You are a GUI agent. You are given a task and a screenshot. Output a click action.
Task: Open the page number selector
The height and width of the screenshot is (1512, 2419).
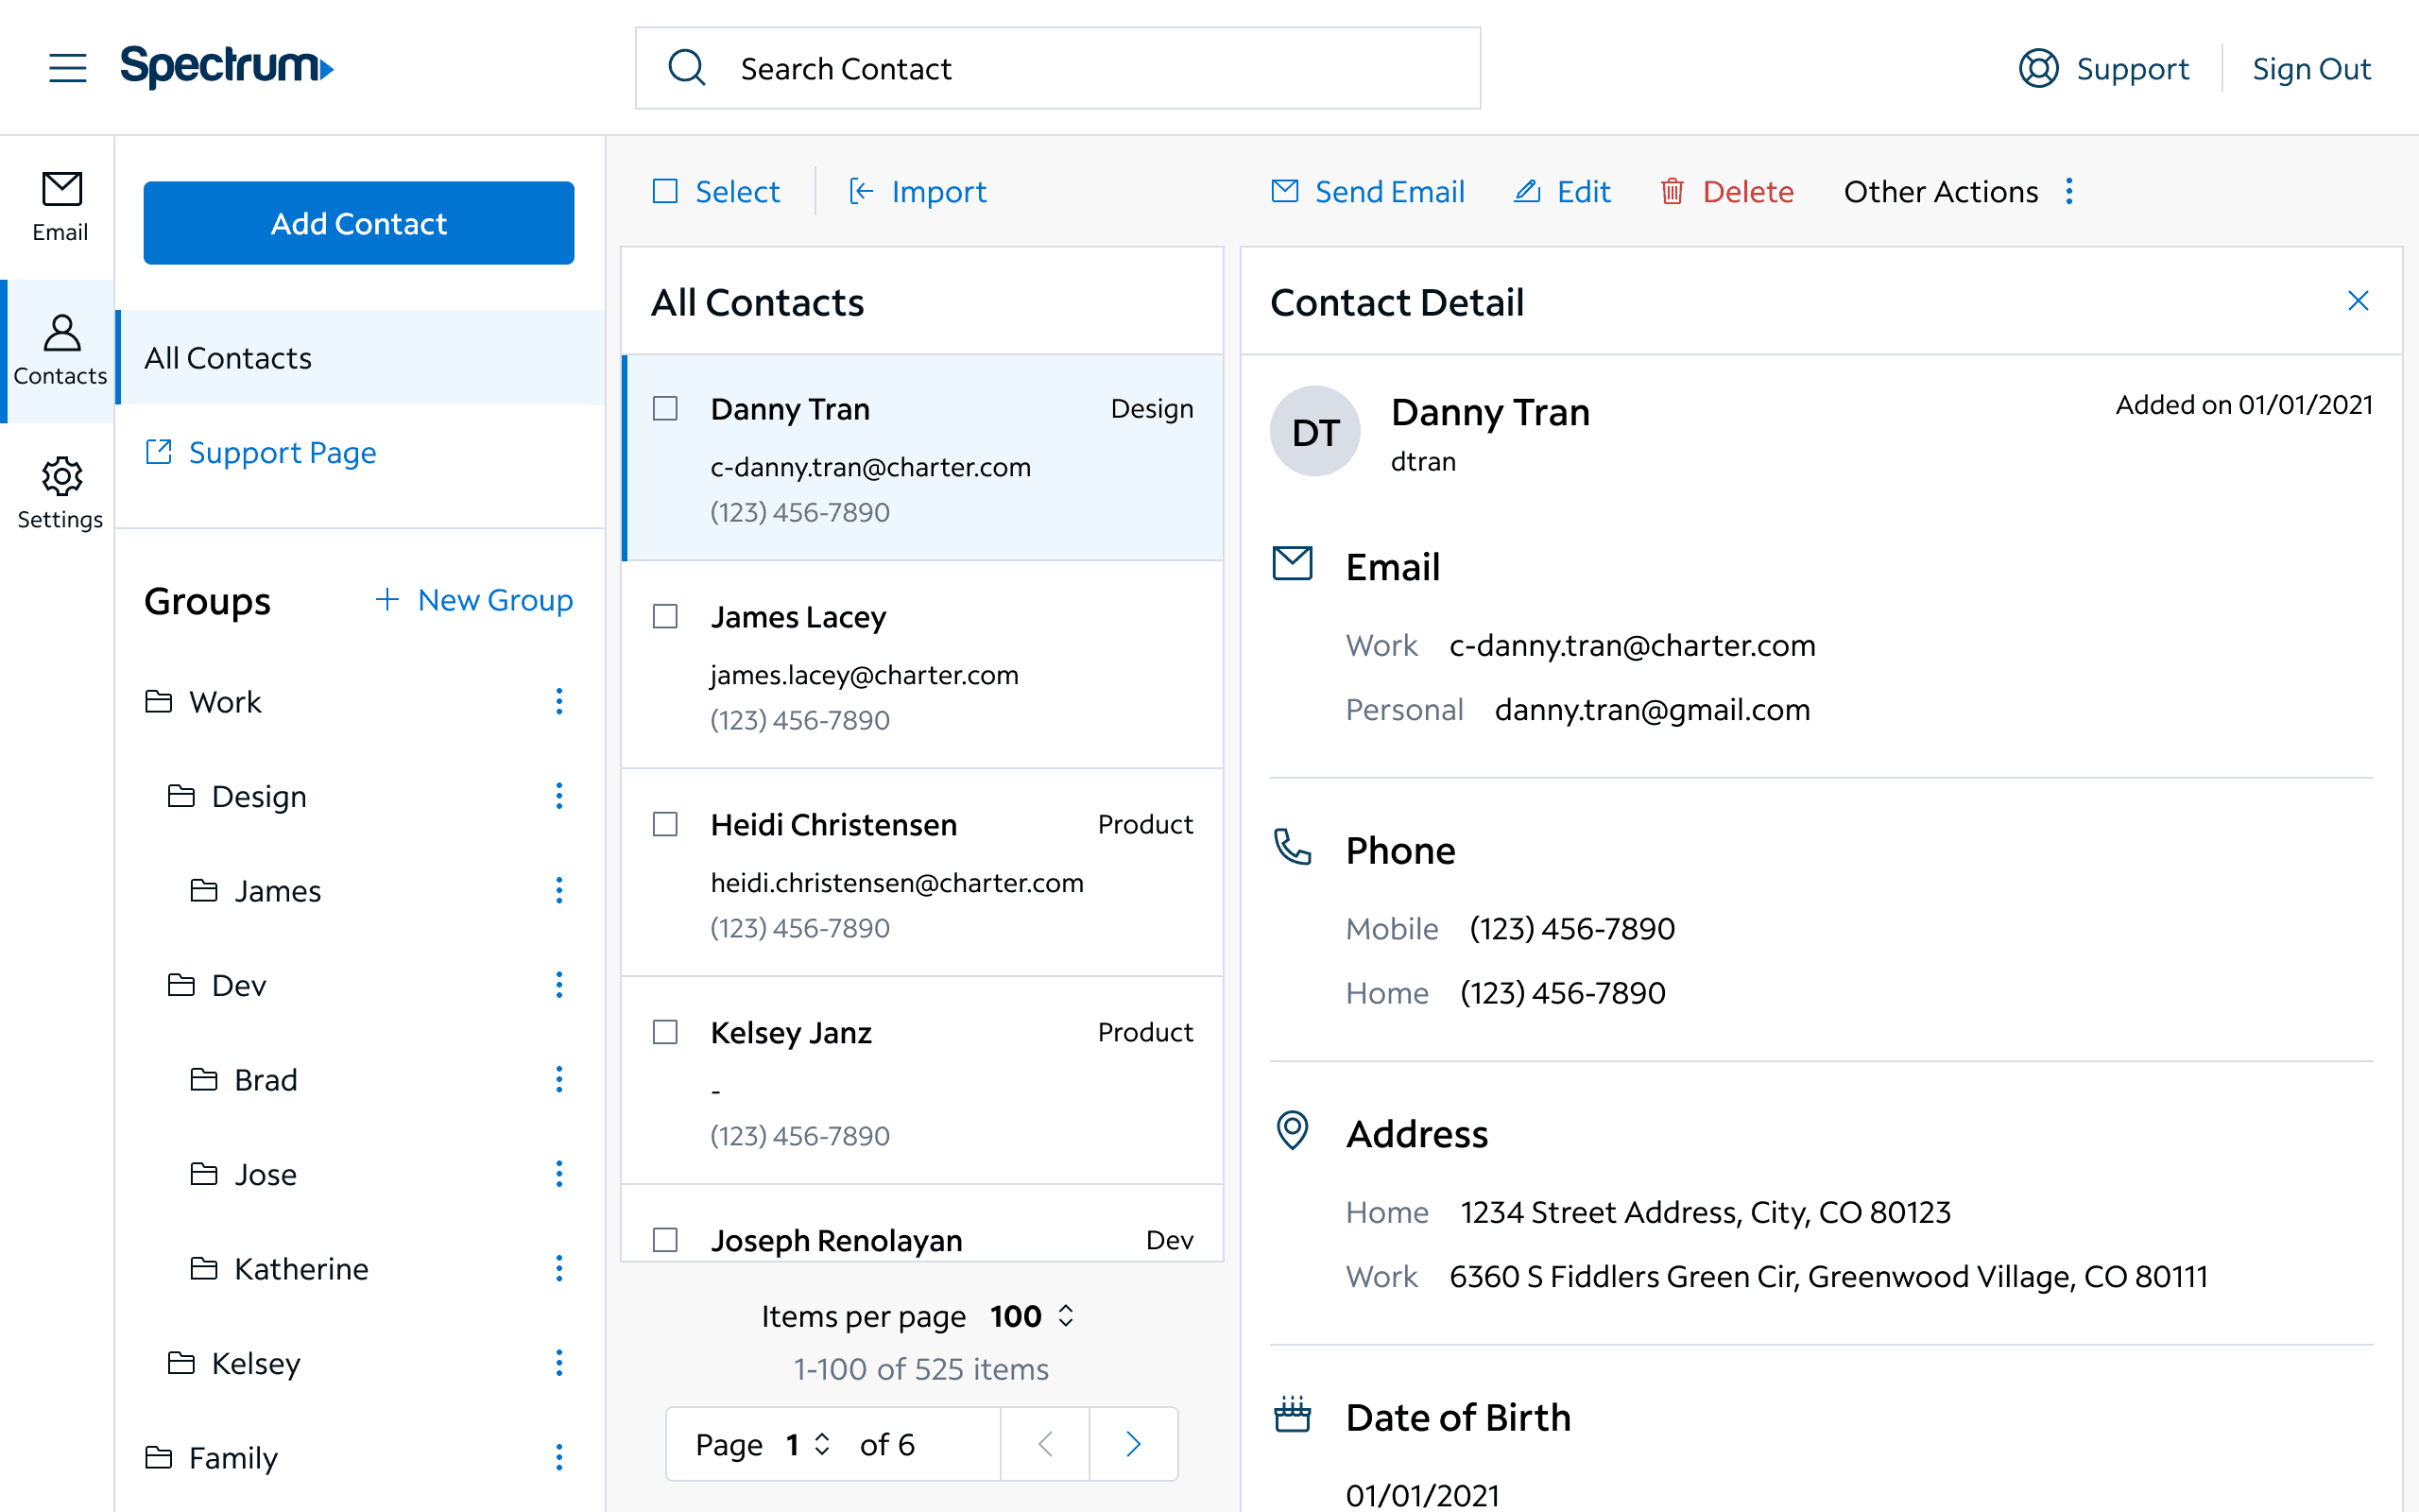[x=808, y=1444]
